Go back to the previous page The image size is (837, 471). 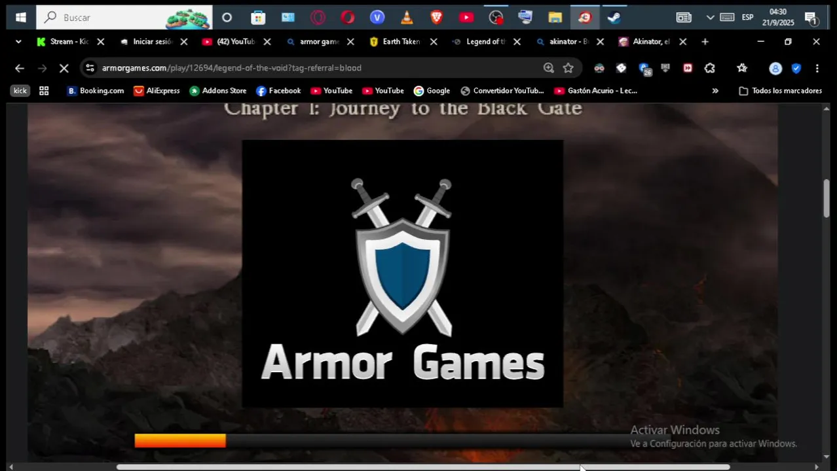[20, 68]
